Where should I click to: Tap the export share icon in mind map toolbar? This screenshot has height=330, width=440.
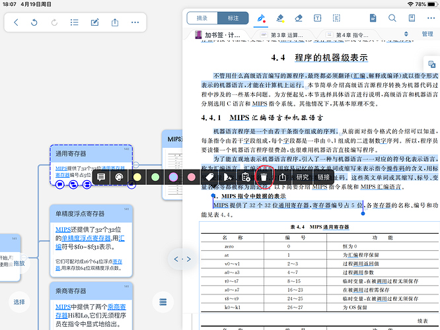pyautogui.click(x=115, y=22)
